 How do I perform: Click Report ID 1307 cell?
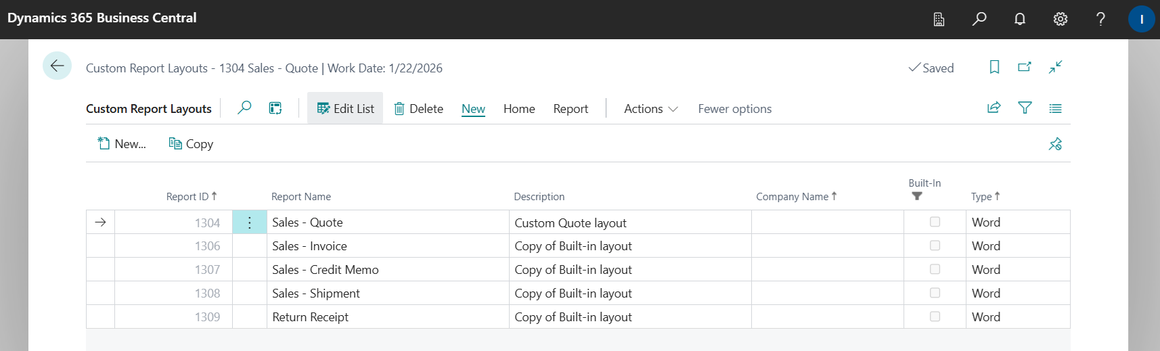[x=173, y=270]
